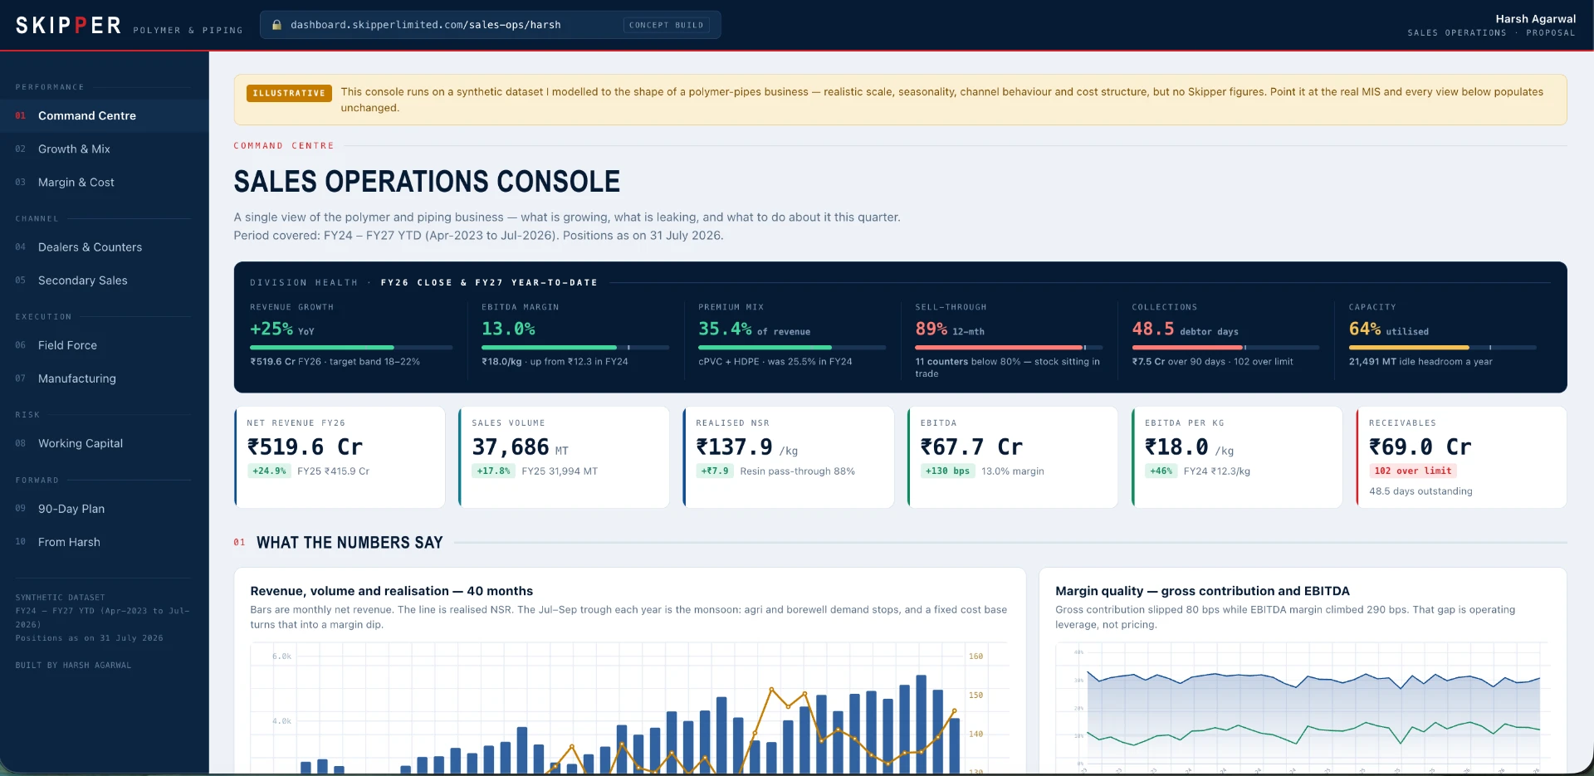Select the 90-Day Plan item

pyautogui.click(x=105, y=509)
